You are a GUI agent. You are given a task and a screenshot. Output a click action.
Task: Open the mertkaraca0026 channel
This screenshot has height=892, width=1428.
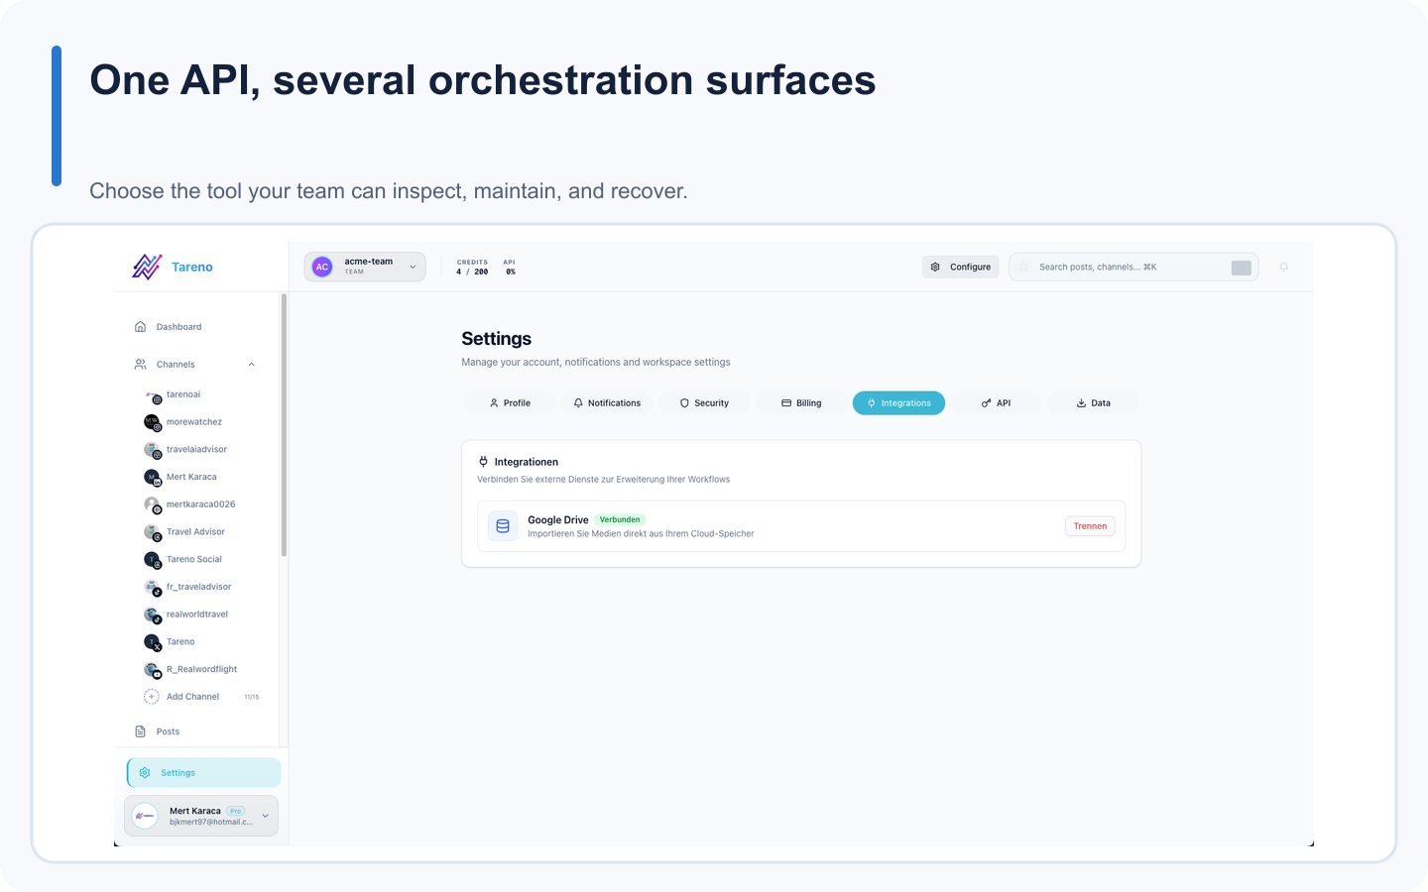click(x=200, y=504)
